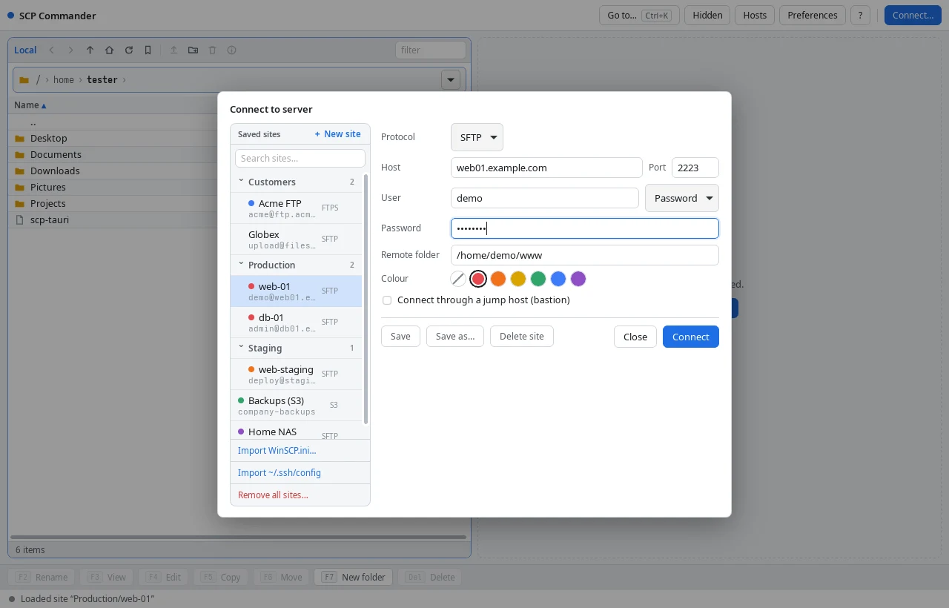Open the path history dropdown arrow
The image size is (949, 608).
click(451, 79)
